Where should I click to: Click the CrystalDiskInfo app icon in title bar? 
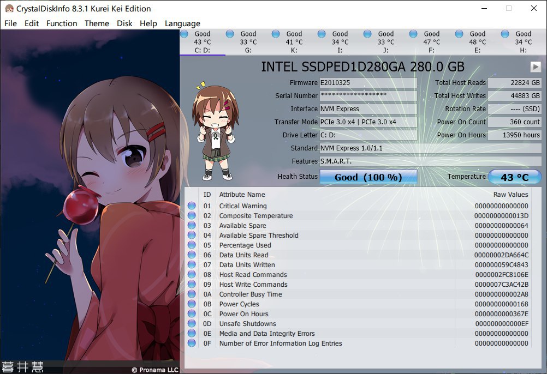(x=9, y=9)
